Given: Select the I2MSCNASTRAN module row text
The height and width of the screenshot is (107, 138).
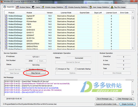Looking at the screenshot, I should 33,44.
